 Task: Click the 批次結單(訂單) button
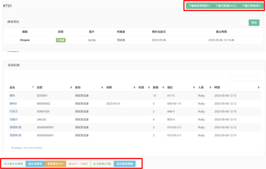102,164
